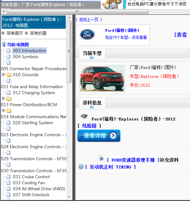Expand the 013 Power Distribution/BCM node
This screenshot has width=190, height=201.
[x=3, y=99]
